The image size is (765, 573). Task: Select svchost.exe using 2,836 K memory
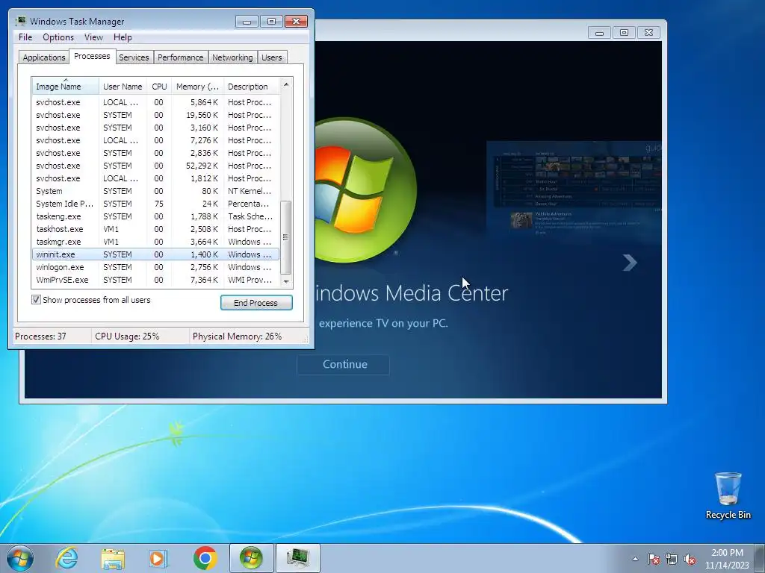point(155,153)
